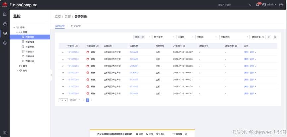
Task: Open the MCNA01 alarm object link
Action: pos(134,66)
